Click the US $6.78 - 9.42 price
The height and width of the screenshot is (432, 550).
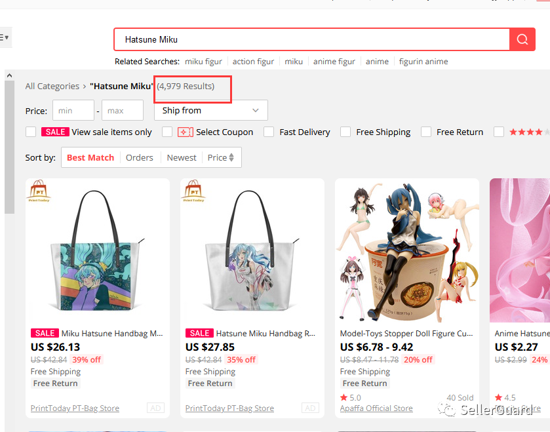(x=377, y=347)
